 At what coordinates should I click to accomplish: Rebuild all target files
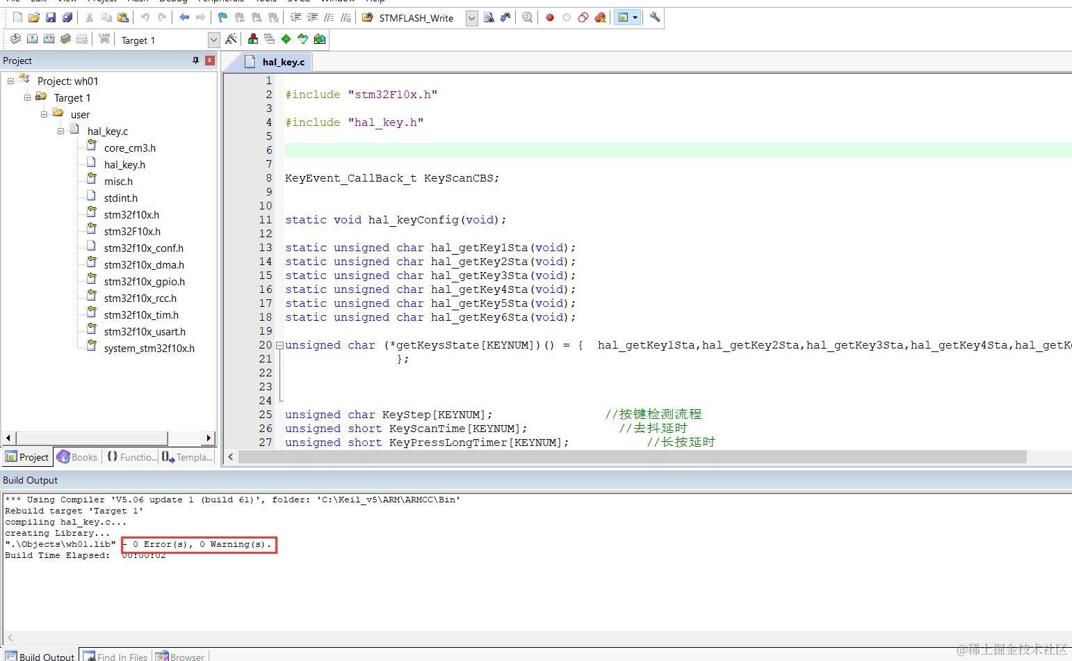click(49, 39)
